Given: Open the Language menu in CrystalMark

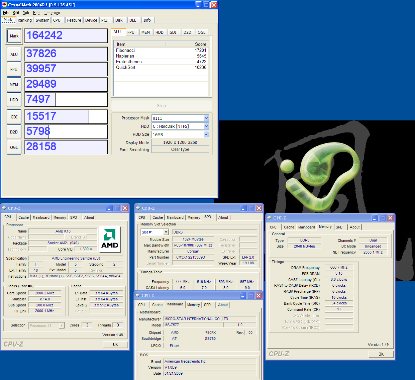Looking at the screenshot, I should [52, 13].
